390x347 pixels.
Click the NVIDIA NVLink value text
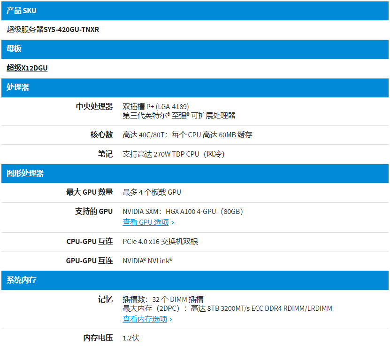(x=147, y=260)
